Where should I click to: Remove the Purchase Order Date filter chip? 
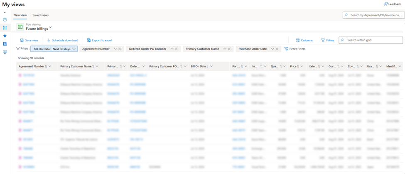pos(277,49)
